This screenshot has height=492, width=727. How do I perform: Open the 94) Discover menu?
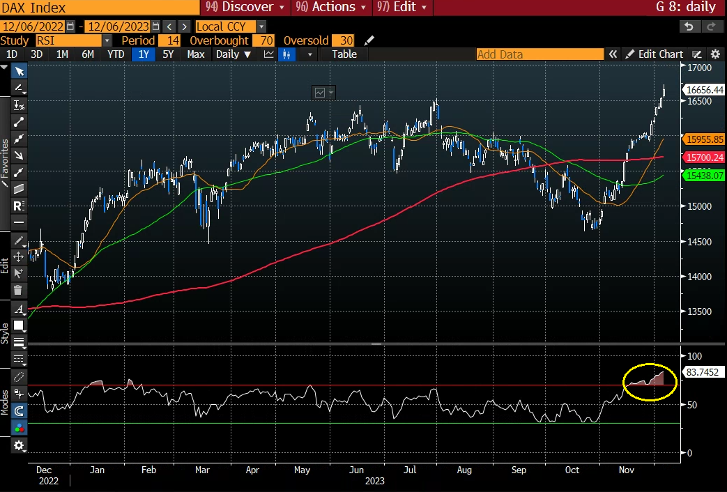coord(245,7)
